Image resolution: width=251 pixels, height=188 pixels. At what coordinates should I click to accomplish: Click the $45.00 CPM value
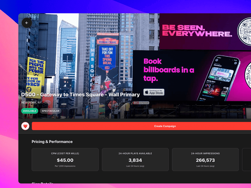coord(65,160)
